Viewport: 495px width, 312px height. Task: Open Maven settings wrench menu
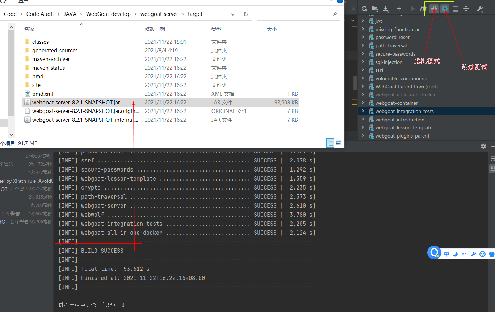click(x=480, y=9)
